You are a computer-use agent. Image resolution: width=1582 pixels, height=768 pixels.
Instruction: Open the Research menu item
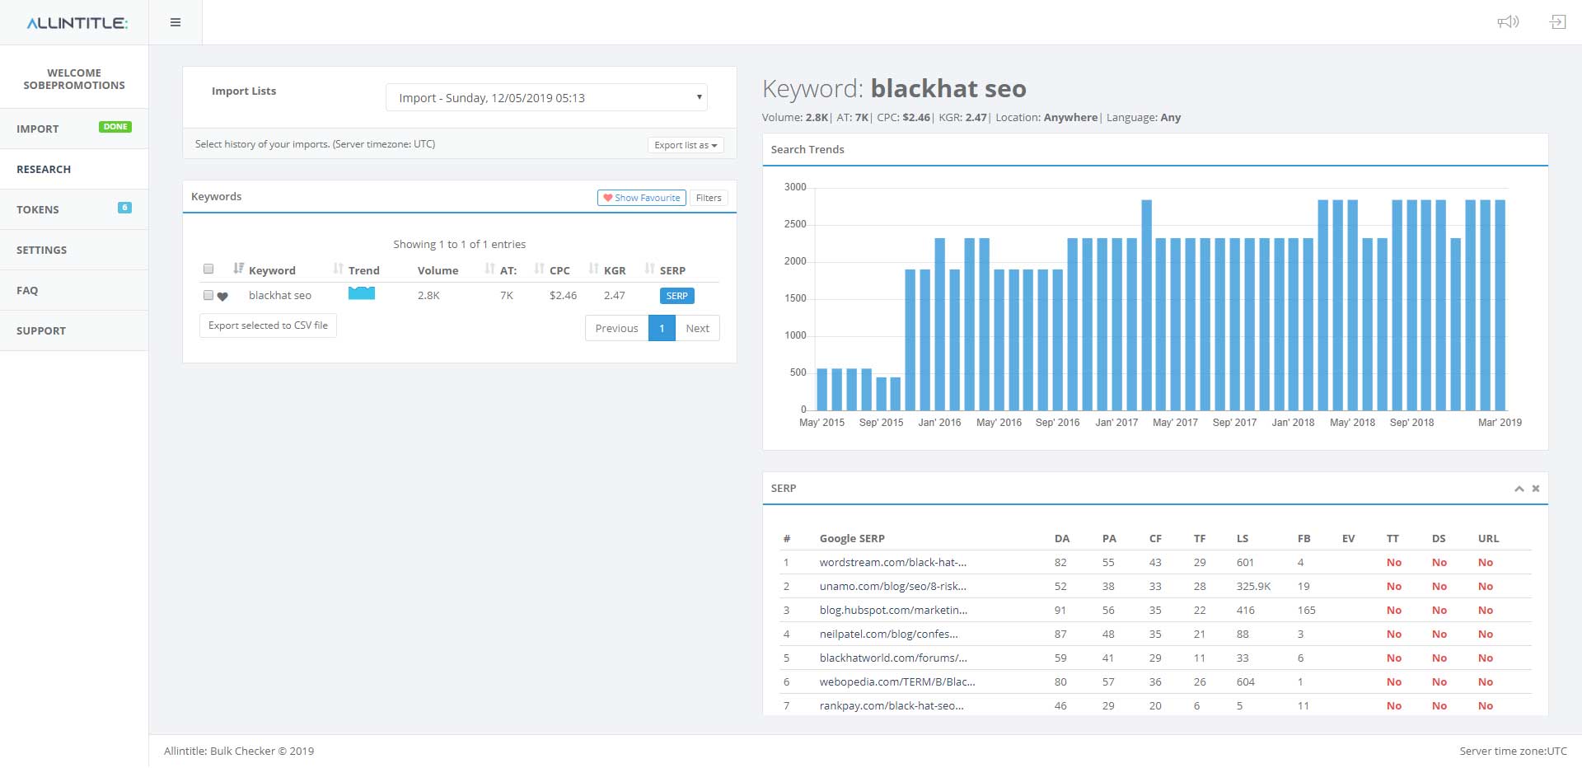pos(74,169)
